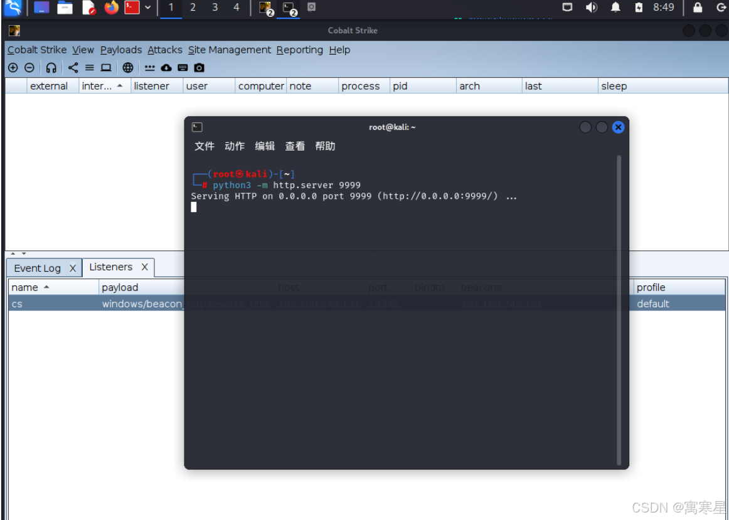Open terminal 动作 menu

(235, 146)
